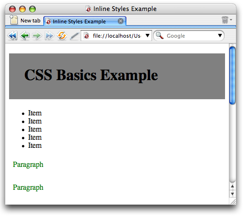Open a new tab using the page icon
Image resolution: width=246 pixels, height=217 pixels.
(x=14, y=20)
